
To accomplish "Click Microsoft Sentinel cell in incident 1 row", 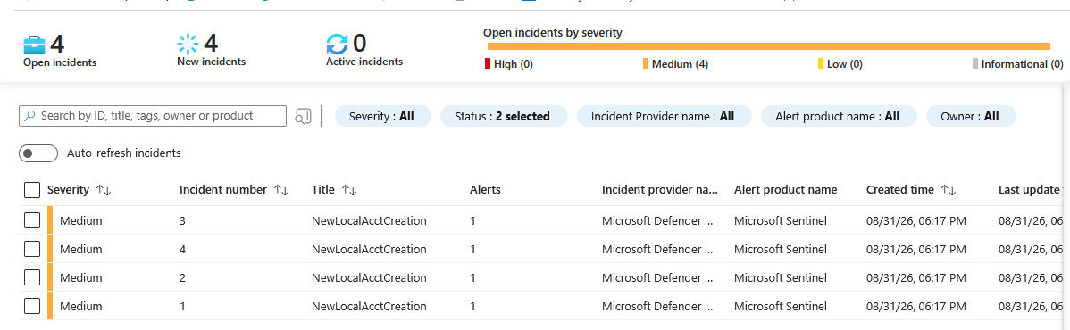I will 781,306.
